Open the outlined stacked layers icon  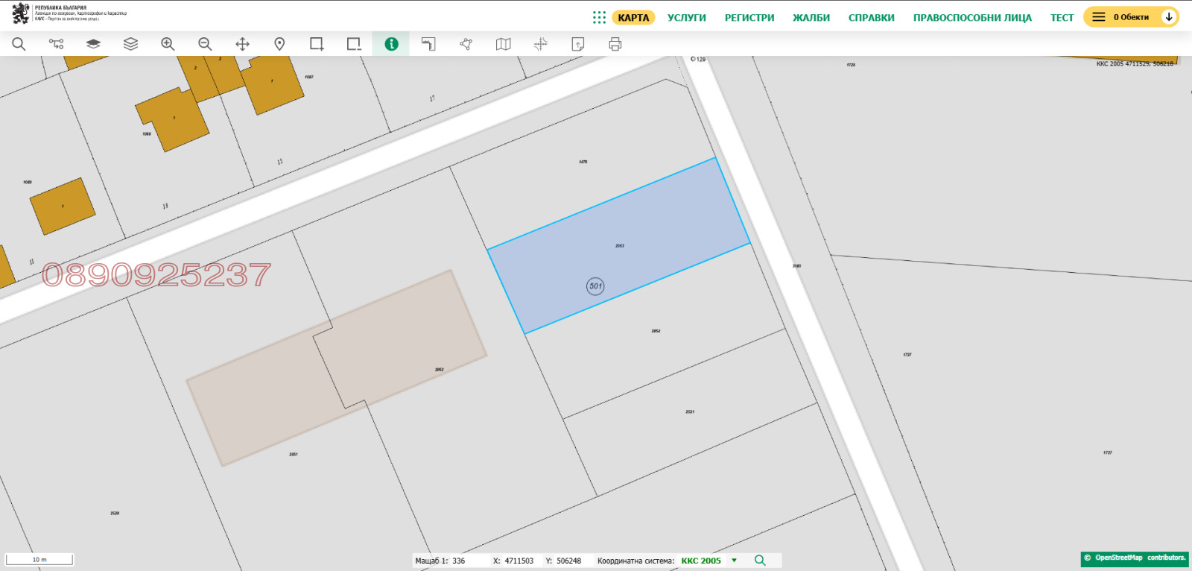tap(130, 44)
